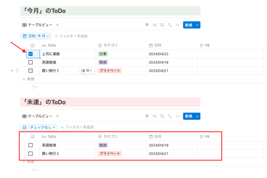The image size is (267, 178).
Task: Add a new view next to 「未達」 テーブルビュー
Action: coord(57,116)
